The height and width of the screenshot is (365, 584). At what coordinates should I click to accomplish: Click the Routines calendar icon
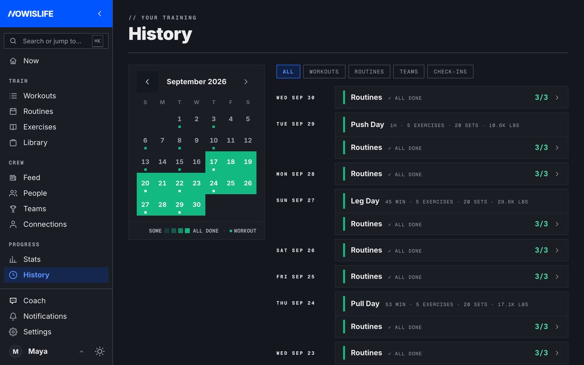coord(13,111)
